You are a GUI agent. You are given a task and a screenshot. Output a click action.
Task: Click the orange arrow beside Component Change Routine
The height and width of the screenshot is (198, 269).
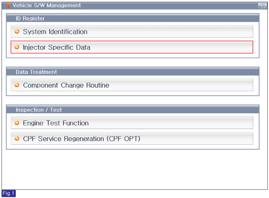[17, 85]
